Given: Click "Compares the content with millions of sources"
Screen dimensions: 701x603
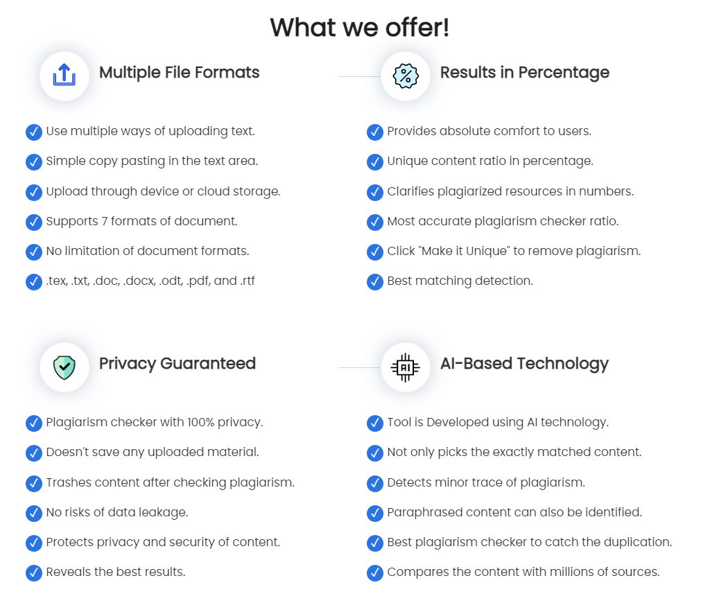Looking at the screenshot, I should pos(523,573).
